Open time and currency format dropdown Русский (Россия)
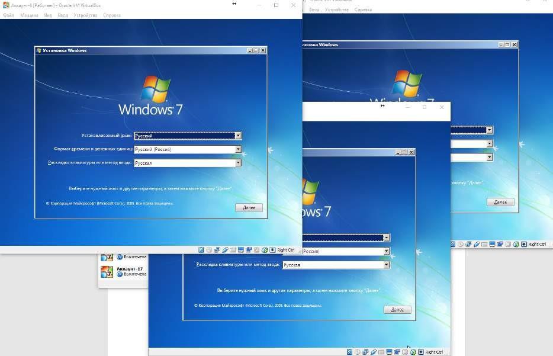This screenshot has width=553, height=356. (238, 149)
